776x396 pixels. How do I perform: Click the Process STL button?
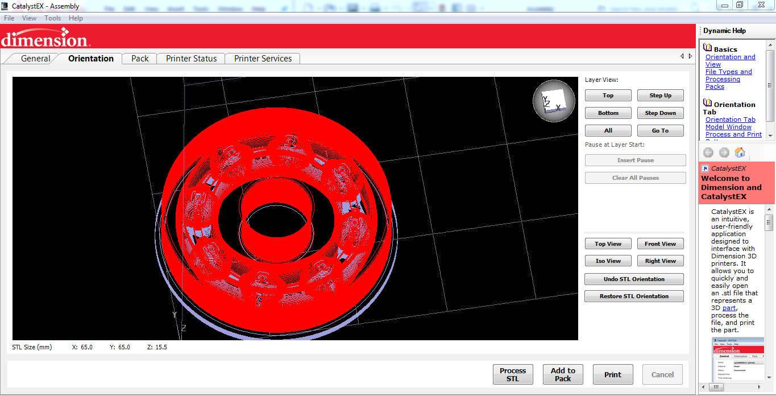[x=513, y=374]
